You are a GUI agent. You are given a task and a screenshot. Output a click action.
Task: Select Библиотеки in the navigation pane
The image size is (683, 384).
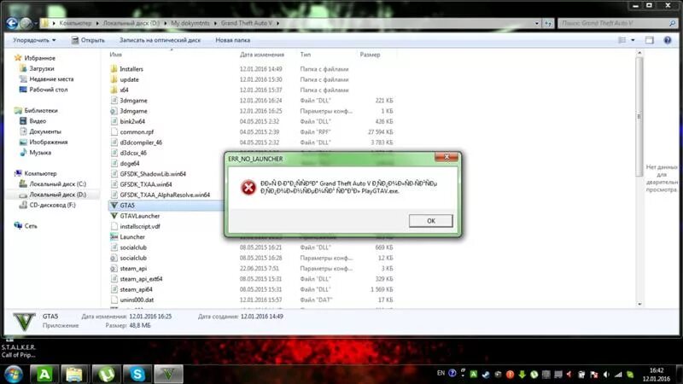click(41, 110)
